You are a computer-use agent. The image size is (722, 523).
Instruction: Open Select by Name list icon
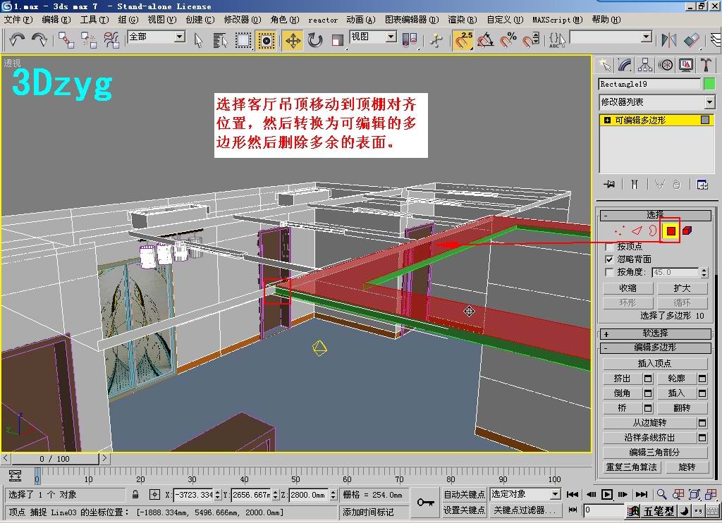(x=221, y=40)
